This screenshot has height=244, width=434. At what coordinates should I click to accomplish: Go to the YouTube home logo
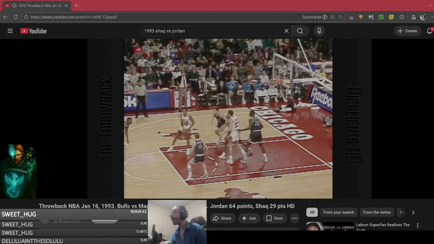(33, 31)
